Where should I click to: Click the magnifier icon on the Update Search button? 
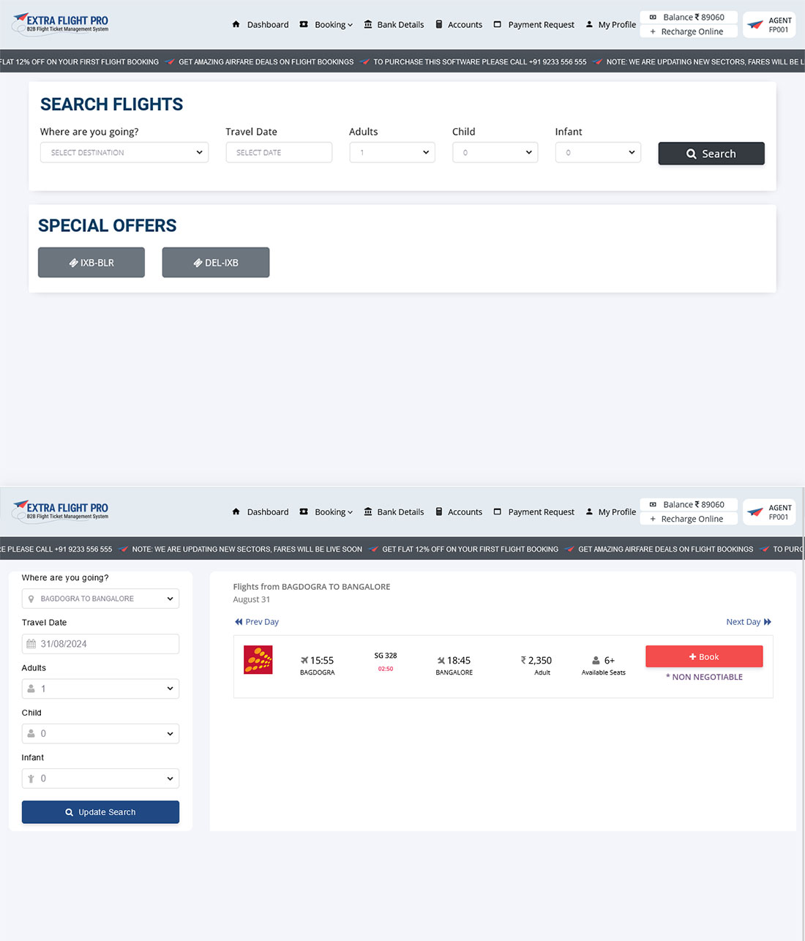coord(70,812)
